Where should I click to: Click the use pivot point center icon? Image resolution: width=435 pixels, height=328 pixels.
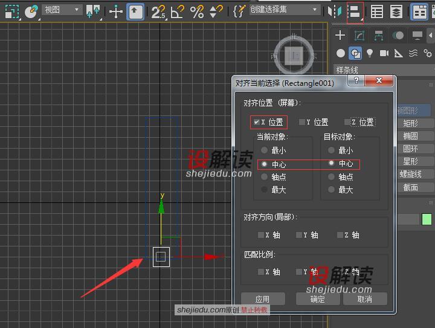(93, 11)
